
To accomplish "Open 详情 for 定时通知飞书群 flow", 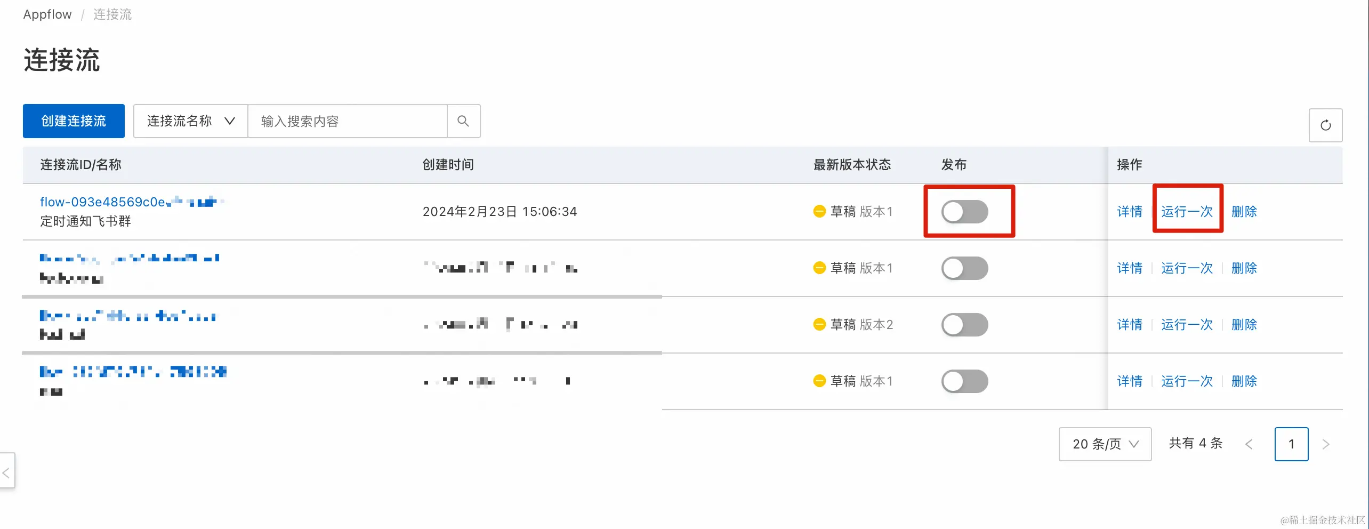I will click(x=1130, y=212).
